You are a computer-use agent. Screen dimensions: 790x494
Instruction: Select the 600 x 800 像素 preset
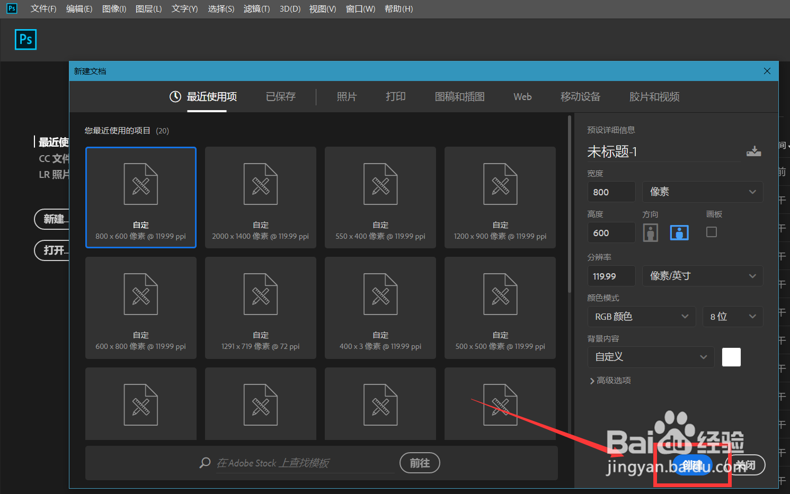tap(141, 308)
